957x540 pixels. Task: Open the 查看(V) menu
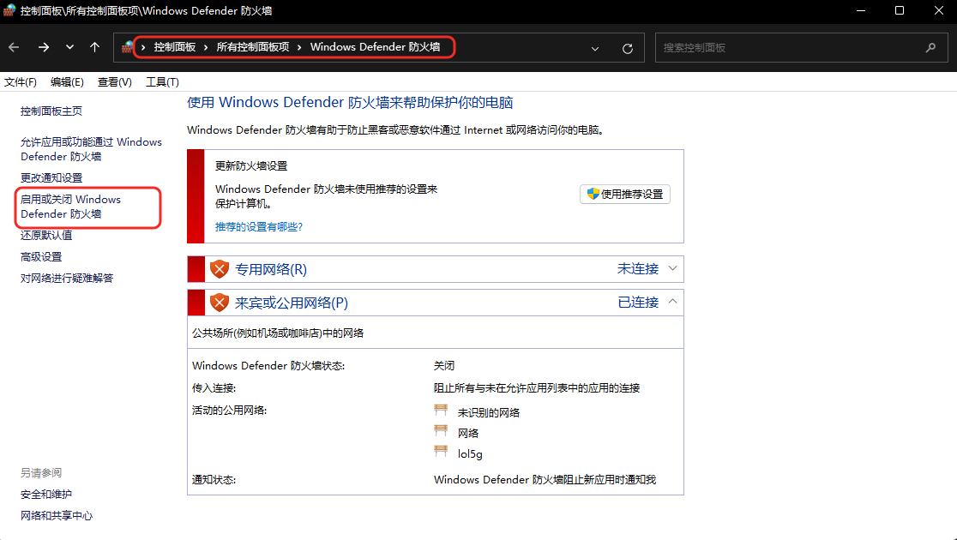tap(115, 81)
